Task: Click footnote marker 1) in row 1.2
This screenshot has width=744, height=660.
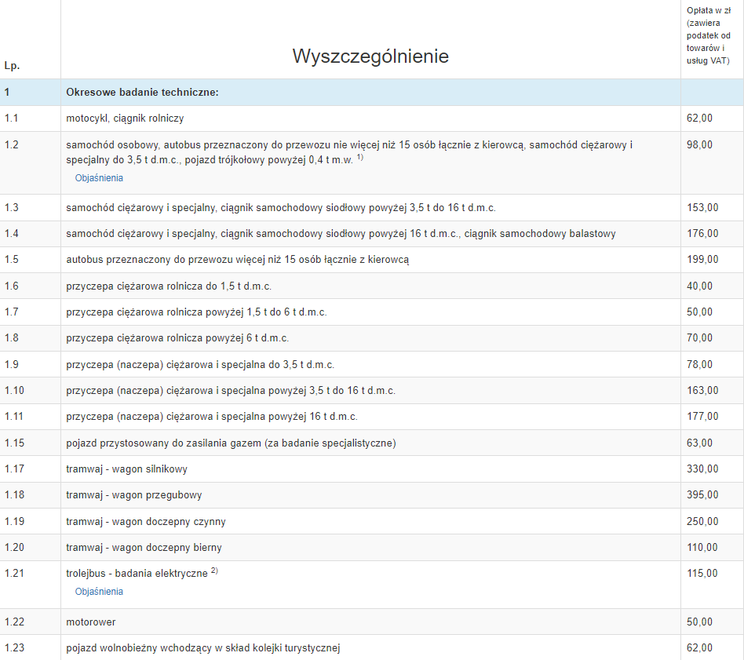Action: click(x=360, y=157)
